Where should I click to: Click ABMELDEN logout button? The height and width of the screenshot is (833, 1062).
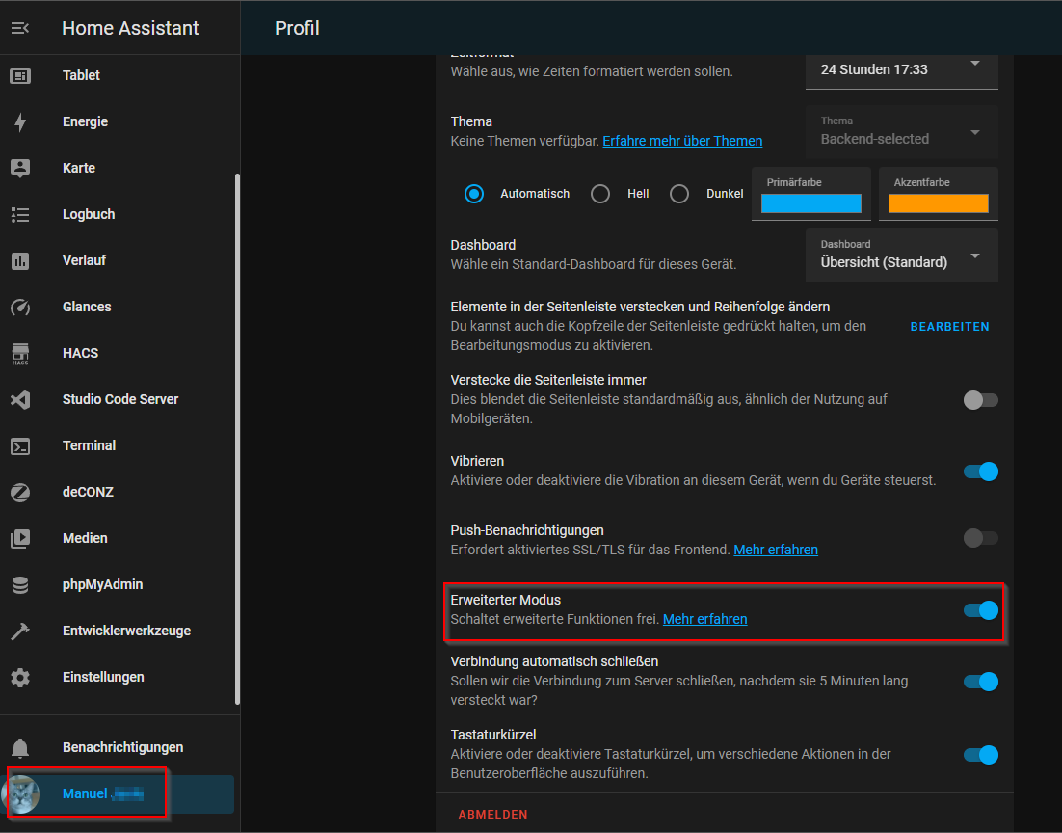[493, 814]
